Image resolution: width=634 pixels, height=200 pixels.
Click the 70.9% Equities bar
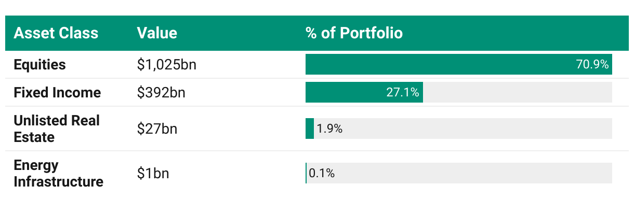(459, 64)
